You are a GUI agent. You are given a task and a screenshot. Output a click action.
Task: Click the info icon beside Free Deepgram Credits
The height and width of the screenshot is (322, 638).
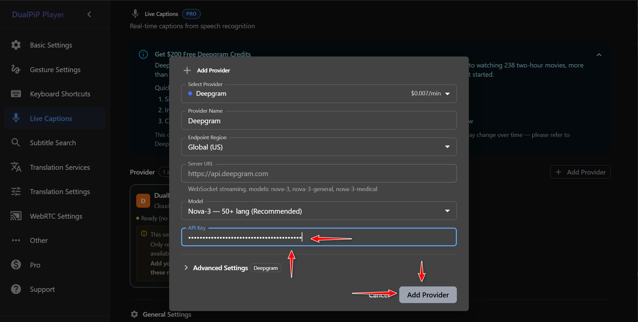[143, 54]
